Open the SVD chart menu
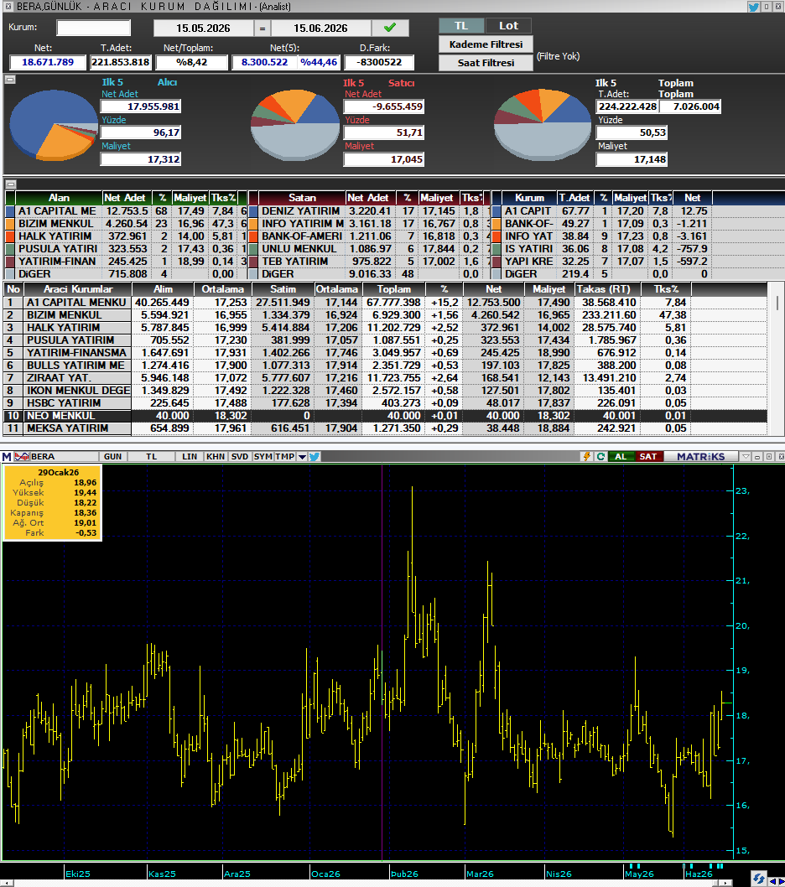 (x=239, y=457)
